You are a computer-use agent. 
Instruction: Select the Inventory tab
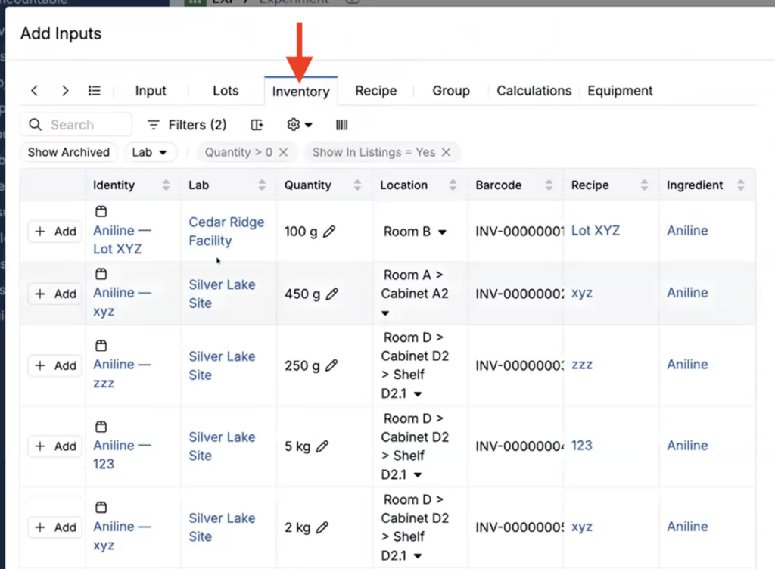[x=301, y=92]
